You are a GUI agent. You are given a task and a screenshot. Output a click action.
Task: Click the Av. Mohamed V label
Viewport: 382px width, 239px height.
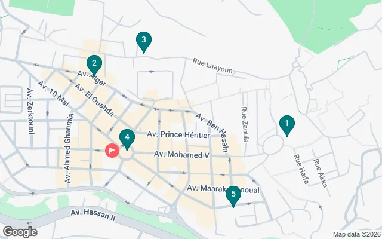pyautogui.click(x=181, y=155)
